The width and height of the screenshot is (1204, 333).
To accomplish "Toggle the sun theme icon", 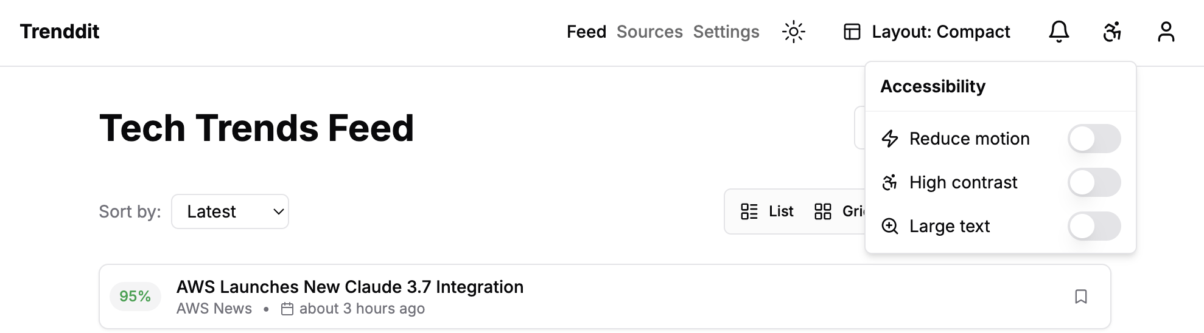I will click(x=793, y=32).
